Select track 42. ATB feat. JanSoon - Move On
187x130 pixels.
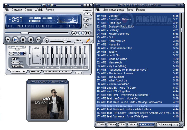pyautogui.click(x=137, y=98)
